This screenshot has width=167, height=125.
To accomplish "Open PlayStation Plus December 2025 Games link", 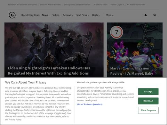I will click(23, 5).
